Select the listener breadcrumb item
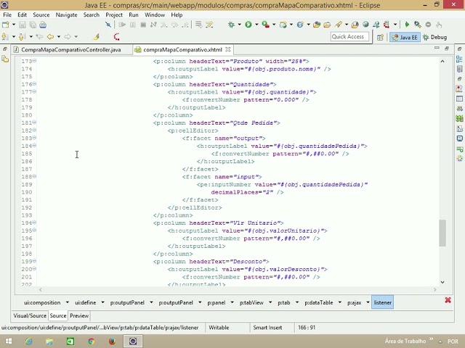Screen dimensions: 465x348 [x=383, y=302]
